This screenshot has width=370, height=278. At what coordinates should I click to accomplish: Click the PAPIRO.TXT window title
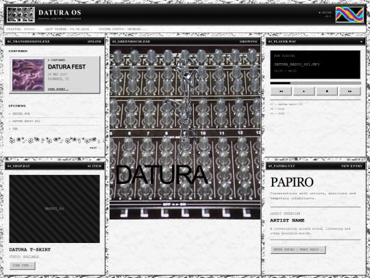pyautogui.click(x=282, y=166)
